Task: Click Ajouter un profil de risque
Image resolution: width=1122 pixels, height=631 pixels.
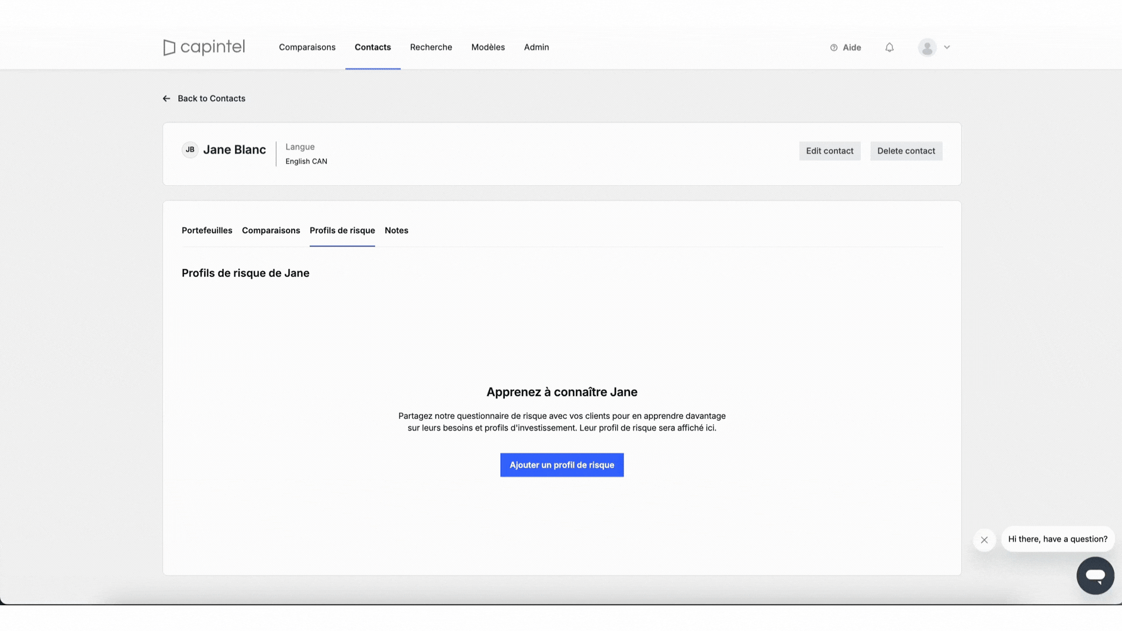Action: click(x=562, y=465)
